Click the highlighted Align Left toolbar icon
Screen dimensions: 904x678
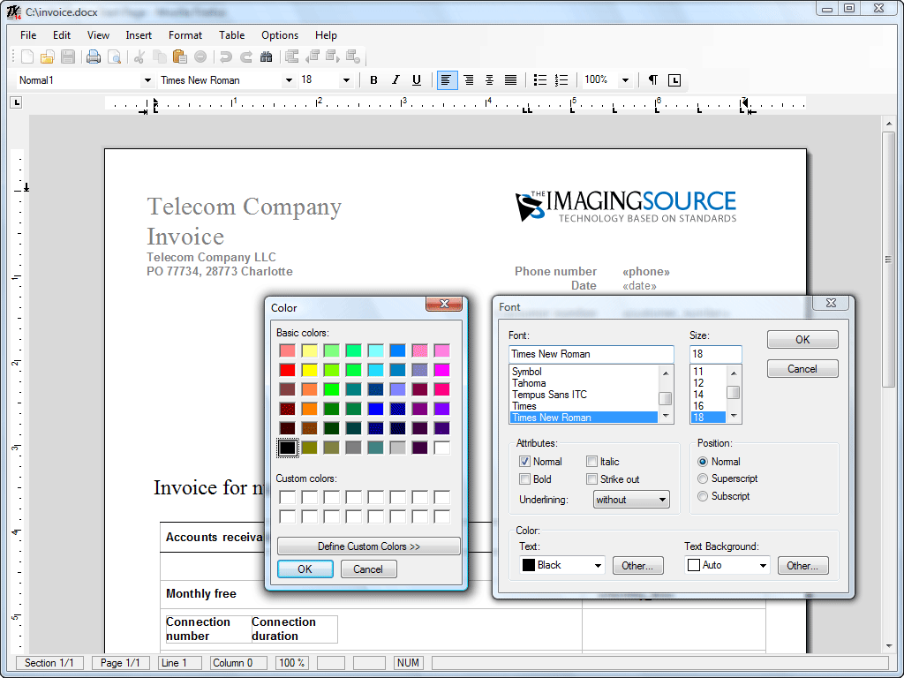click(x=447, y=80)
